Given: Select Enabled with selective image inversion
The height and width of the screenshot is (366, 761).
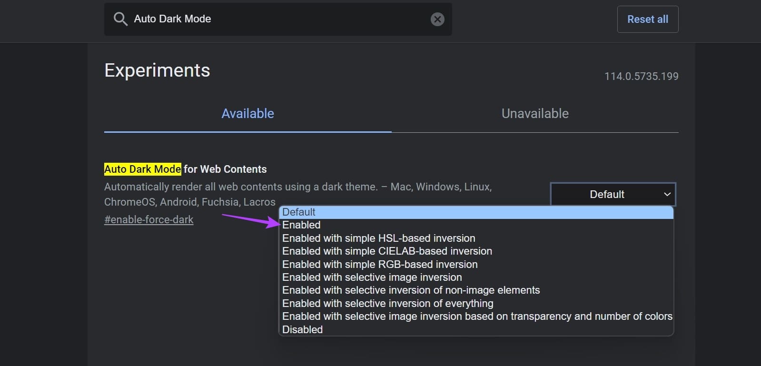Looking at the screenshot, I should pyautogui.click(x=476, y=277).
